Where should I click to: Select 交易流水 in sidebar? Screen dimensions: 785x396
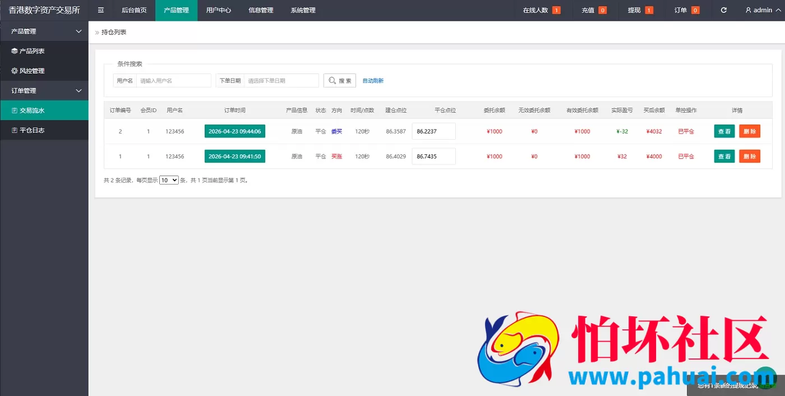[44, 110]
